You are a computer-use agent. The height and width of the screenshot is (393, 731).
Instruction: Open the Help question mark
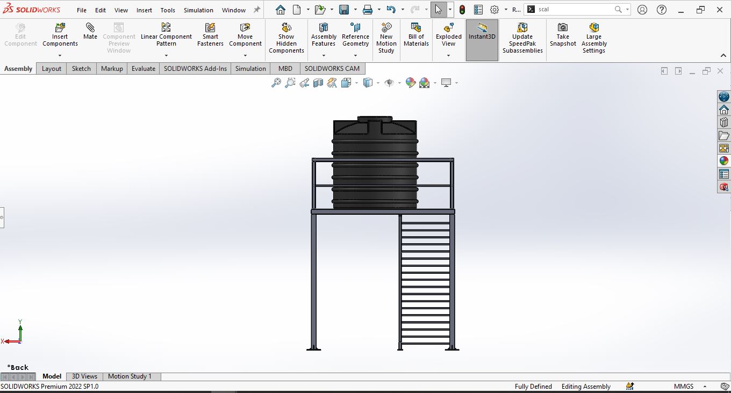click(662, 10)
